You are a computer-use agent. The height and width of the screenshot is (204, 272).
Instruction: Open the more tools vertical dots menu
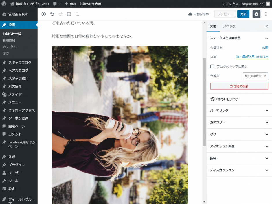[266, 14]
